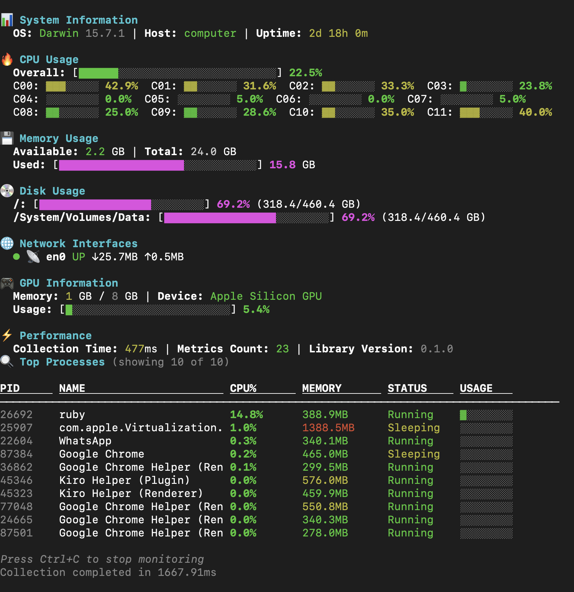Click the "Kiro Helper (Plugin)" process name

[x=125, y=480]
